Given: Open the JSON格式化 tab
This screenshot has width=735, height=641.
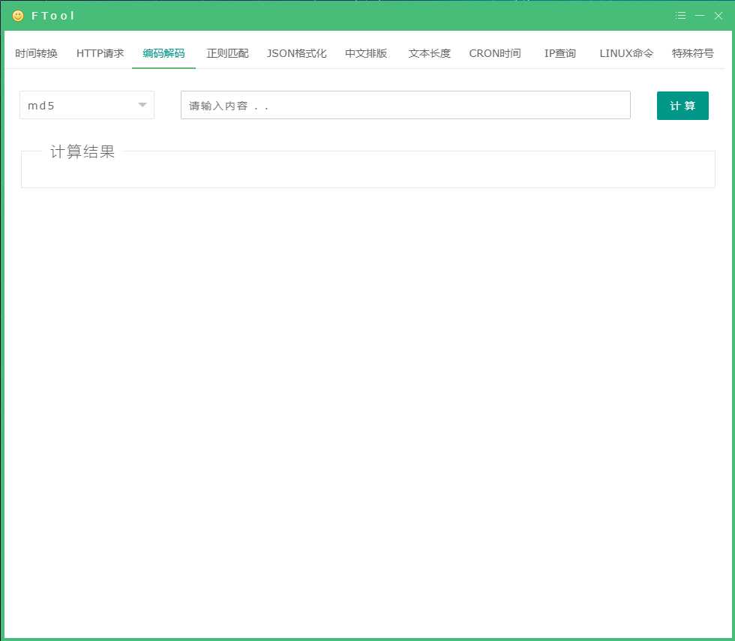Looking at the screenshot, I should click(296, 53).
